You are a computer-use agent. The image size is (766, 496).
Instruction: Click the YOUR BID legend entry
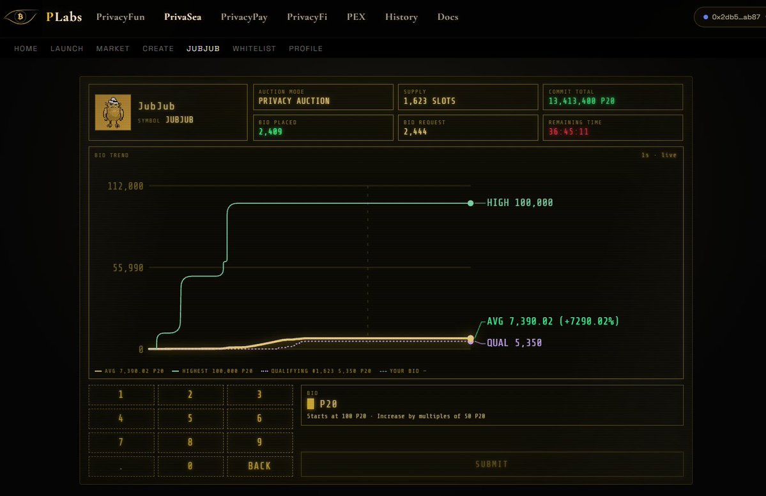(403, 371)
